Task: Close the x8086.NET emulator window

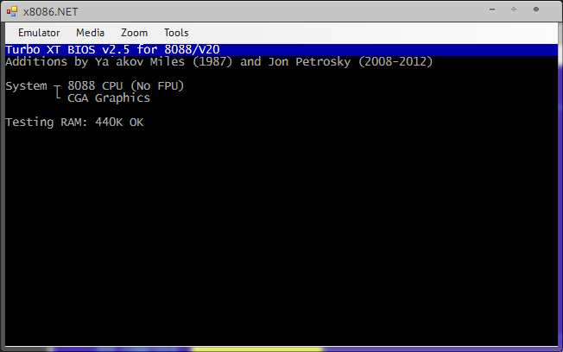Action: [x=539, y=9]
